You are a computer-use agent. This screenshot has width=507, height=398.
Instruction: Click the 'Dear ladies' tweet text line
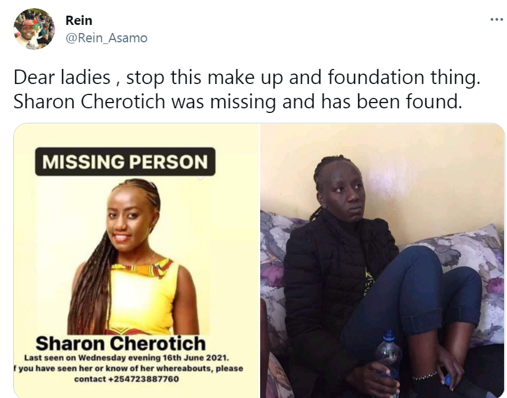coord(247,77)
